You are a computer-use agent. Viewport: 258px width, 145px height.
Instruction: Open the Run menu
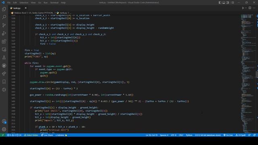click(46, 3)
